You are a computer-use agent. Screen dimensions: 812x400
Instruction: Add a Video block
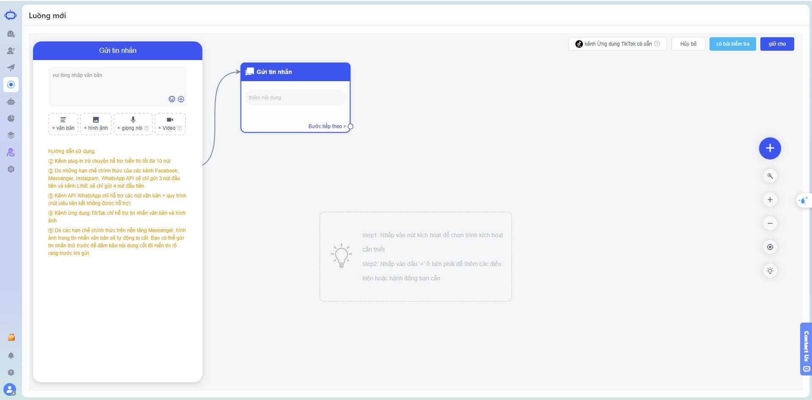(x=170, y=124)
